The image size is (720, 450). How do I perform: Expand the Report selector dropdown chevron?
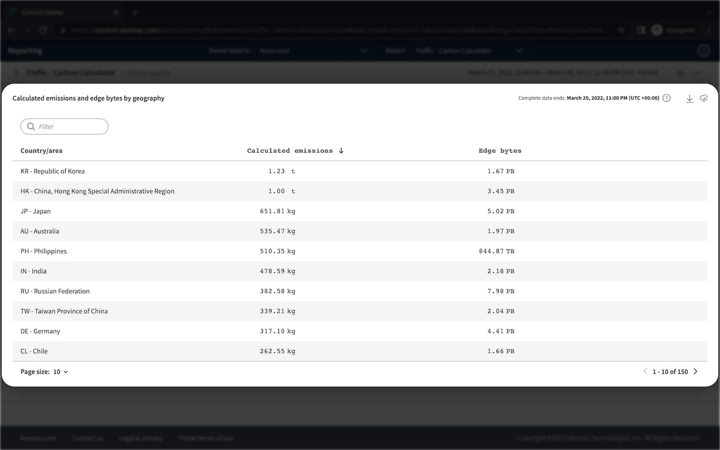[x=519, y=50]
